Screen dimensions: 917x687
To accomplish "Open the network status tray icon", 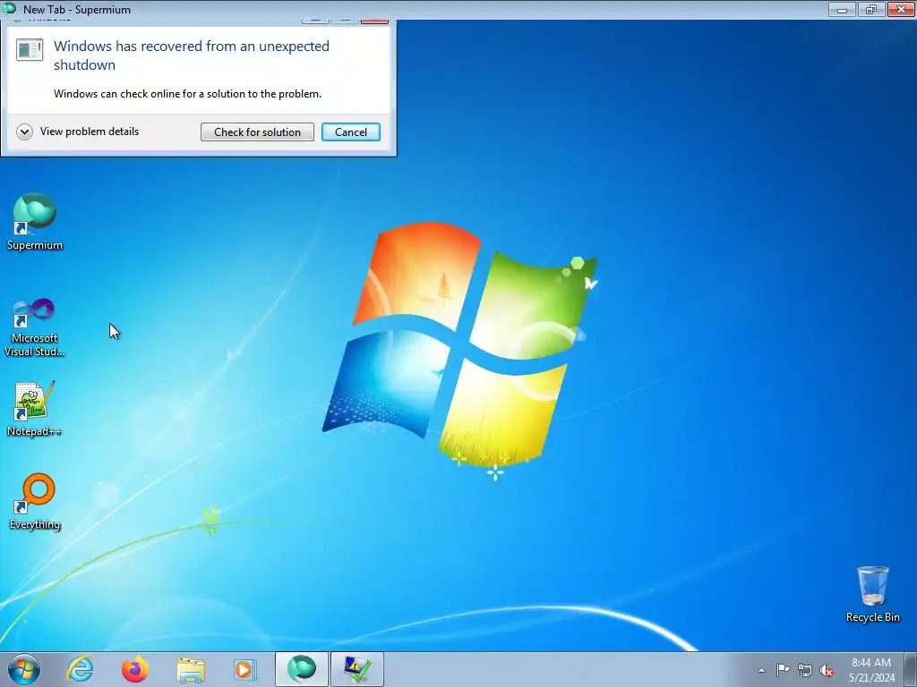I will click(805, 670).
